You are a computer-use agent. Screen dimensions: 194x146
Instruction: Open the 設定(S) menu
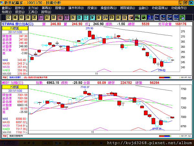pyautogui.click(x=20, y=12)
